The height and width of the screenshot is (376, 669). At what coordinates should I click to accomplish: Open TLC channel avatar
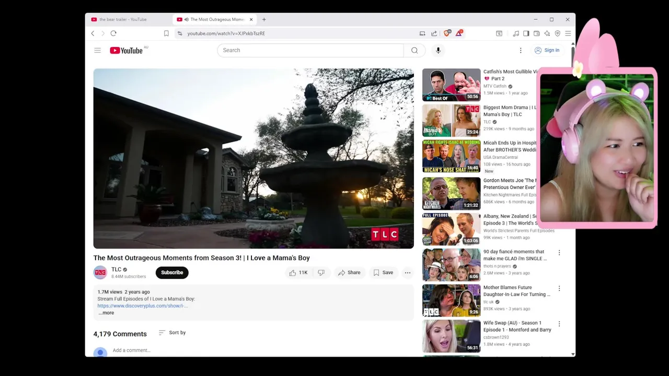pyautogui.click(x=100, y=273)
